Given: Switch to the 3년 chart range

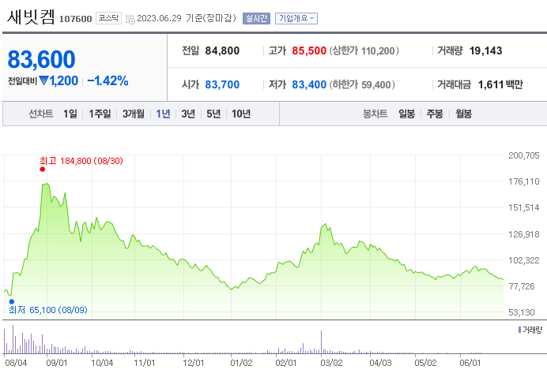Looking at the screenshot, I should tap(188, 114).
